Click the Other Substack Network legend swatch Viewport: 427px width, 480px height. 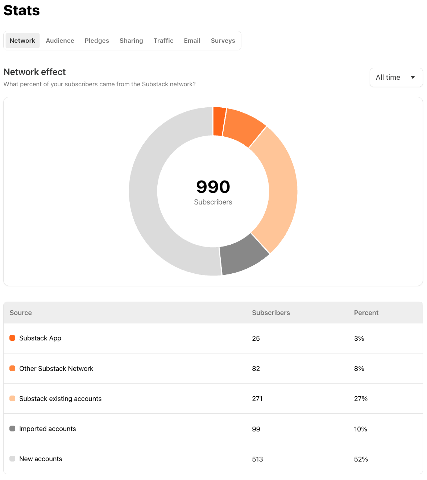click(x=12, y=368)
